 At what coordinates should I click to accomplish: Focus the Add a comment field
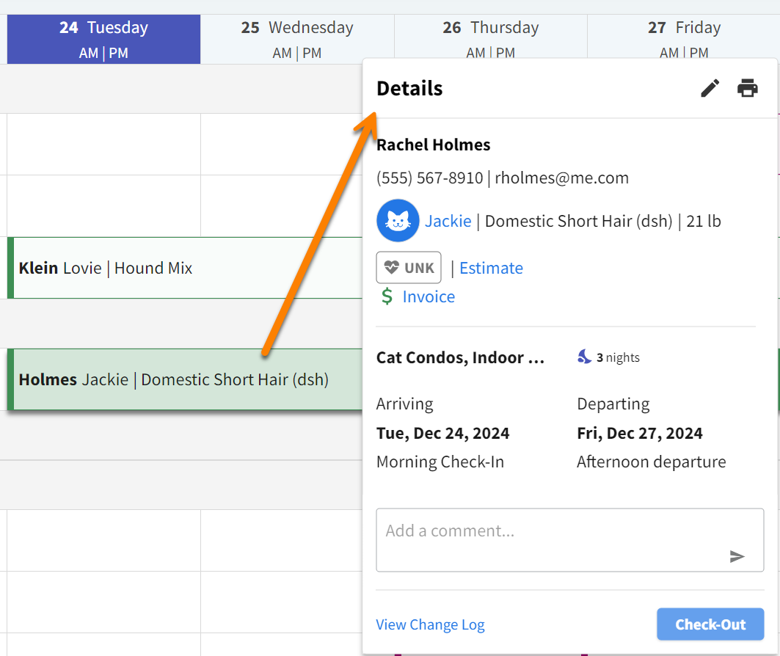coord(550,531)
